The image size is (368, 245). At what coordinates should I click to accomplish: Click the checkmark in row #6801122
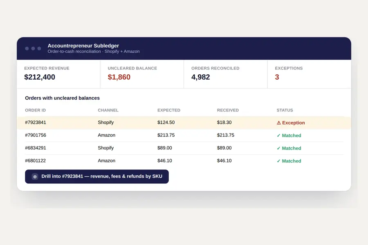(278, 161)
